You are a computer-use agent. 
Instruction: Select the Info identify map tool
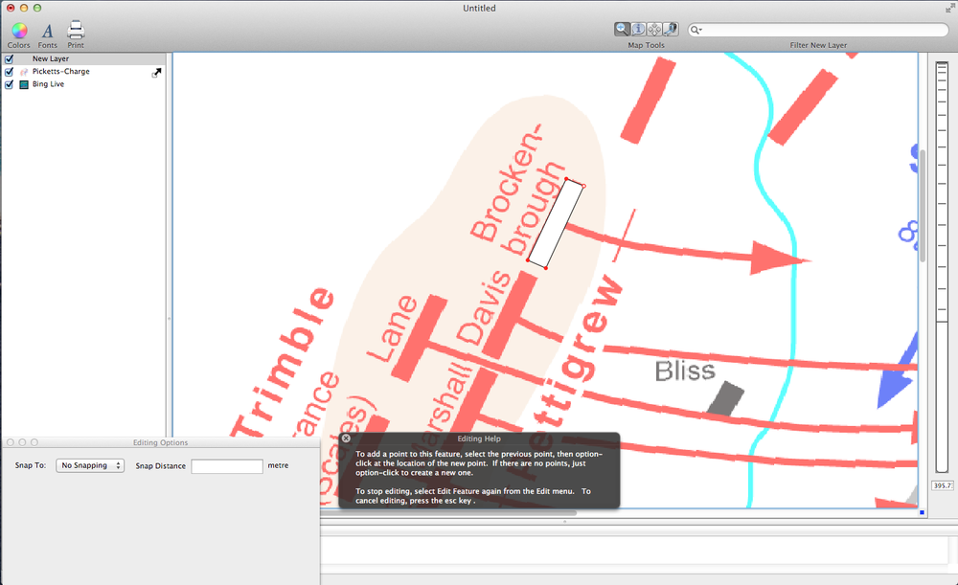click(x=639, y=30)
